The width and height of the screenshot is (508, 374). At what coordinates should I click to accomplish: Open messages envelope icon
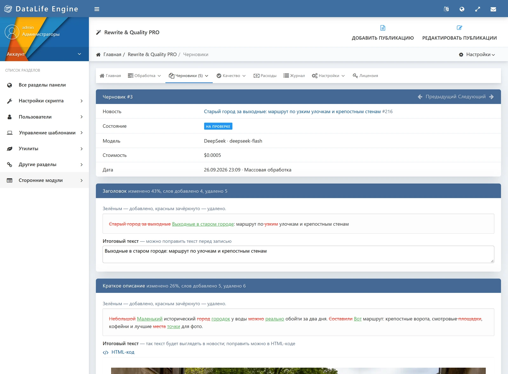pyautogui.click(x=493, y=9)
